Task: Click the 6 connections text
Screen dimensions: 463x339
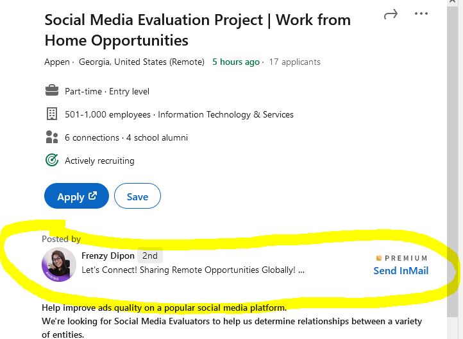Action: point(92,137)
